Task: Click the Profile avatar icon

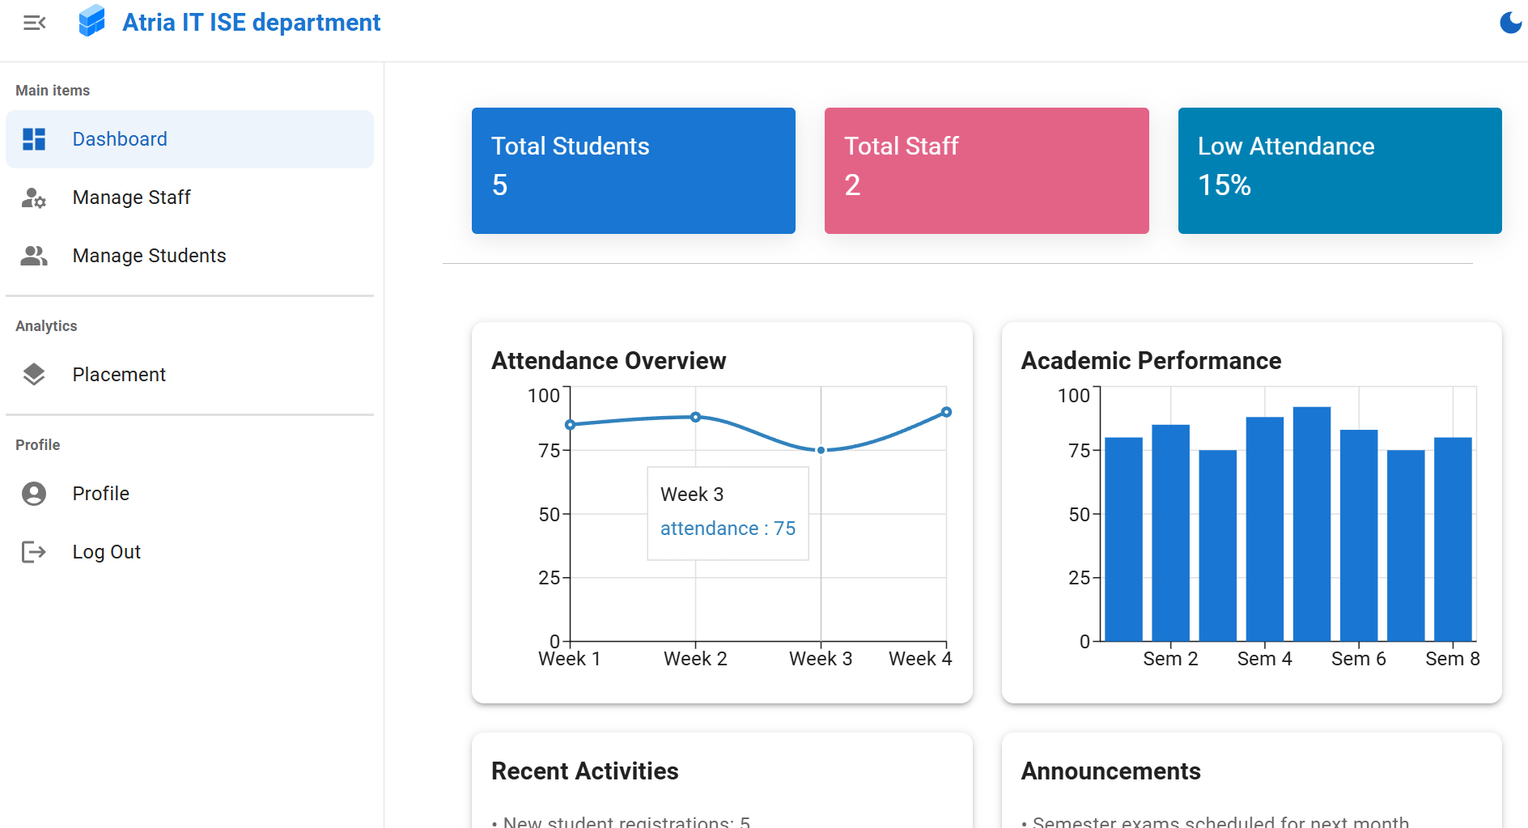Action: 34,494
